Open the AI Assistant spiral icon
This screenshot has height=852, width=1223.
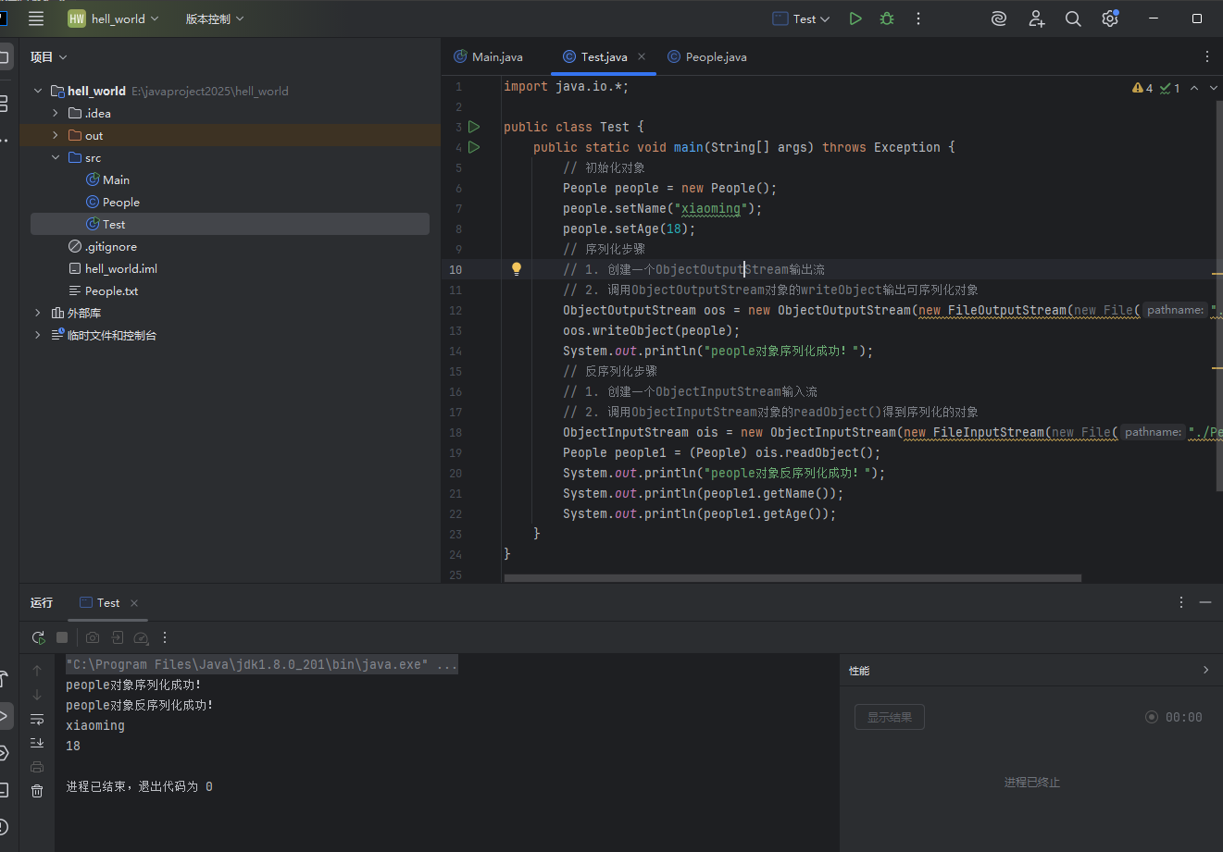click(999, 19)
